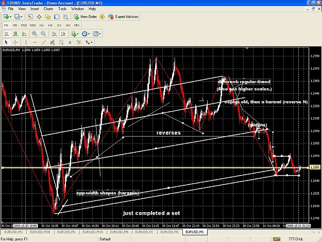The width and height of the screenshot is (322, 242).
Task: Expand the Indicators list dropdown
Action: tap(78, 34)
